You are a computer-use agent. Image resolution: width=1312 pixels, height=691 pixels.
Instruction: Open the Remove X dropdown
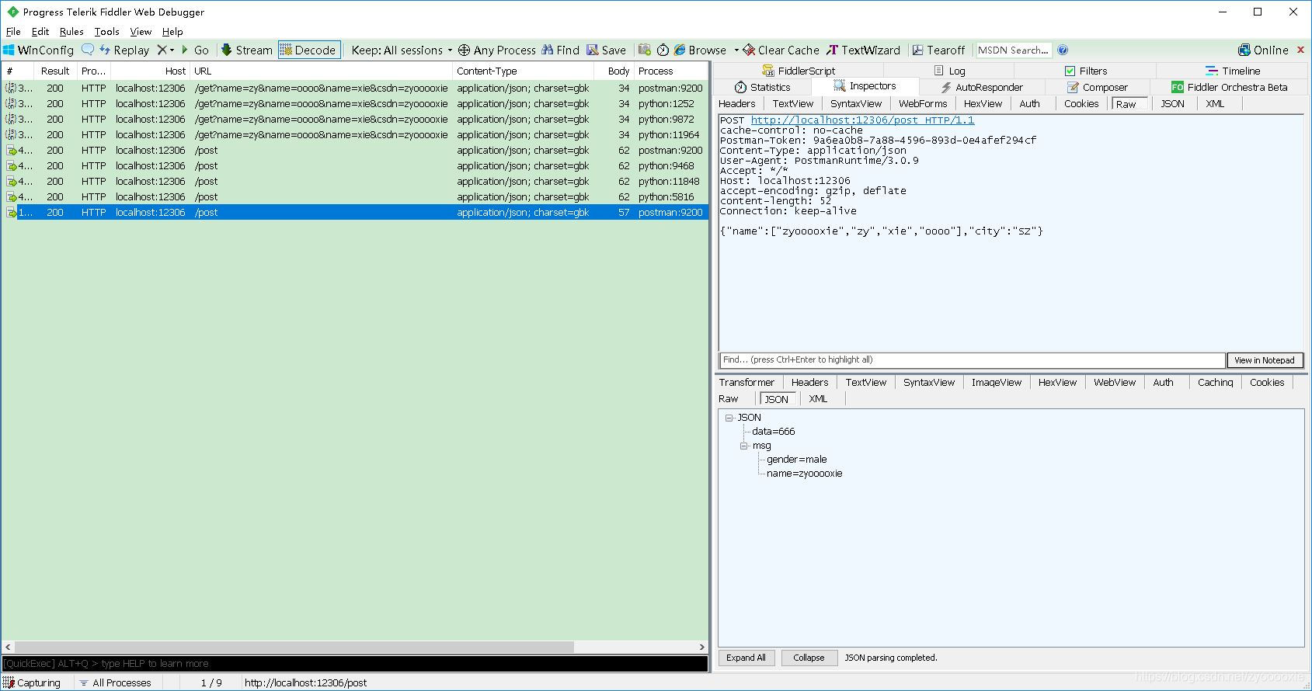click(x=165, y=50)
